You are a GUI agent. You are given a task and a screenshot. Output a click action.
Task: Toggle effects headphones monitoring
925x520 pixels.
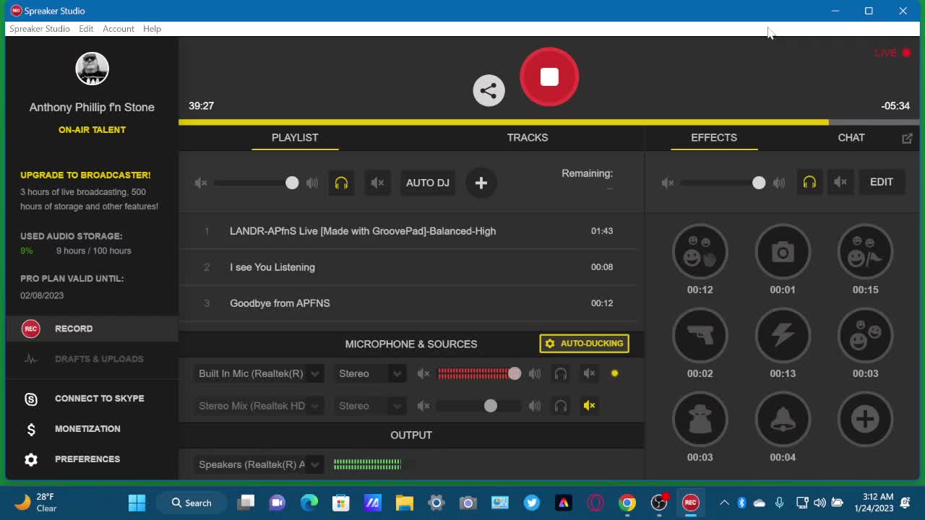809,182
